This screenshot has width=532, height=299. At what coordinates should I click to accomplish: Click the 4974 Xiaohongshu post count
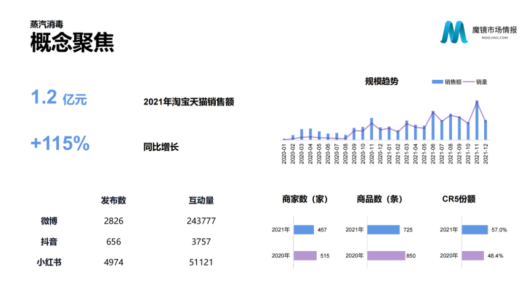114,263
